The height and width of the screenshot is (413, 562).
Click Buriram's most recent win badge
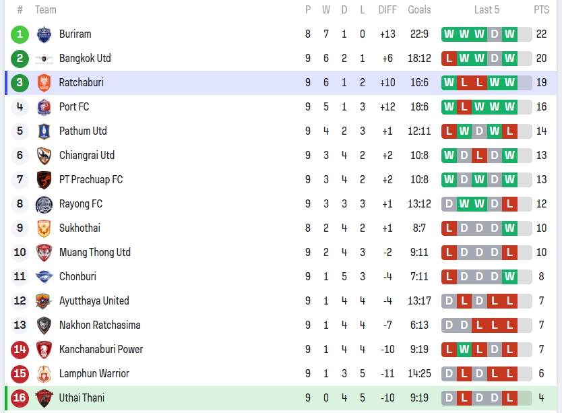[x=509, y=34]
